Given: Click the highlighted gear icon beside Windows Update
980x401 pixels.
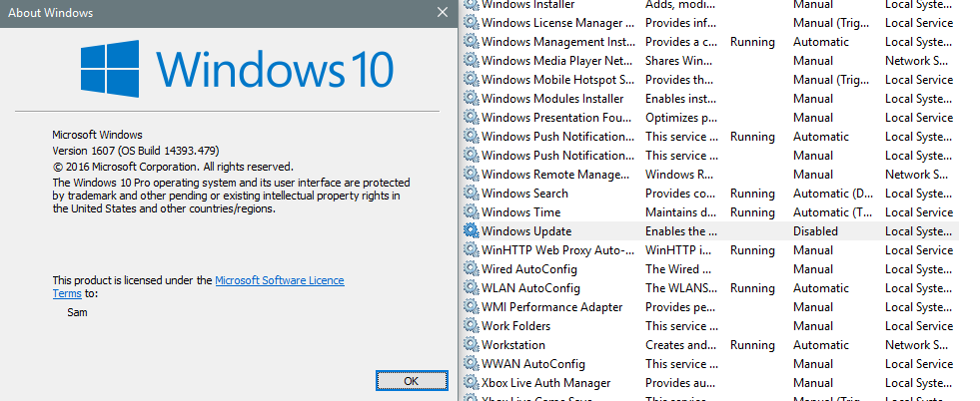Looking at the screenshot, I should (471, 230).
